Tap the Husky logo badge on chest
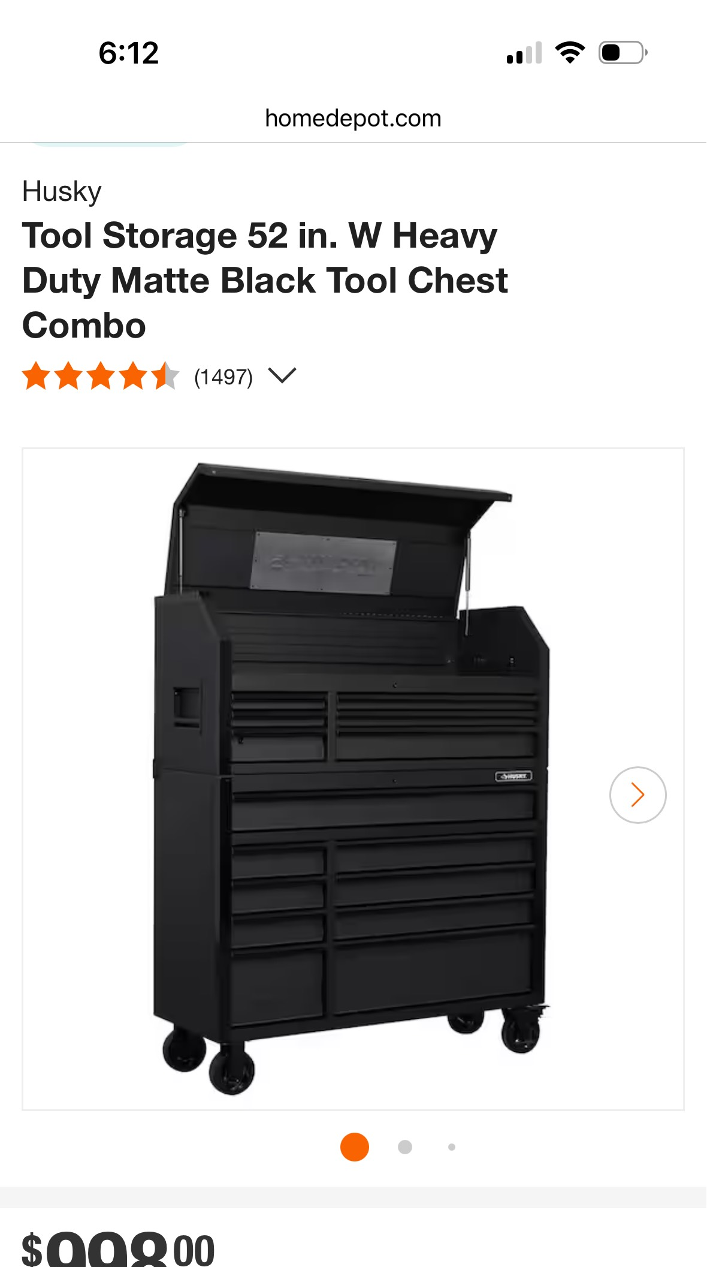707x1267 pixels. pyautogui.click(x=513, y=776)
